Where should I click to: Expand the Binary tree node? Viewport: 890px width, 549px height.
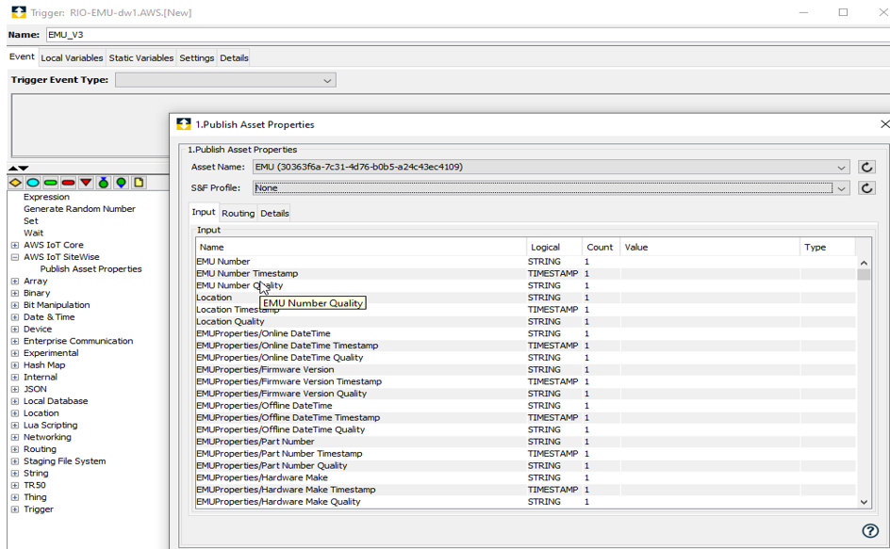tap(15, 293)
